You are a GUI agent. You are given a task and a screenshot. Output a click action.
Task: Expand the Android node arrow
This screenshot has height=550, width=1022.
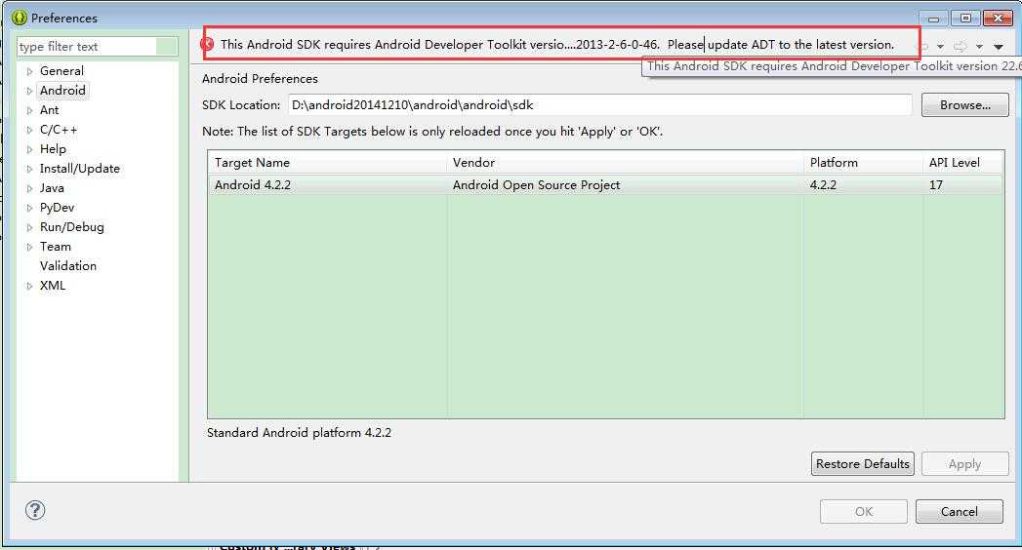click(29, 91)
